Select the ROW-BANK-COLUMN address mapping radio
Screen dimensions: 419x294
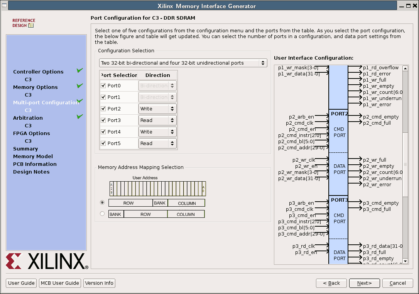coord(102,202)
